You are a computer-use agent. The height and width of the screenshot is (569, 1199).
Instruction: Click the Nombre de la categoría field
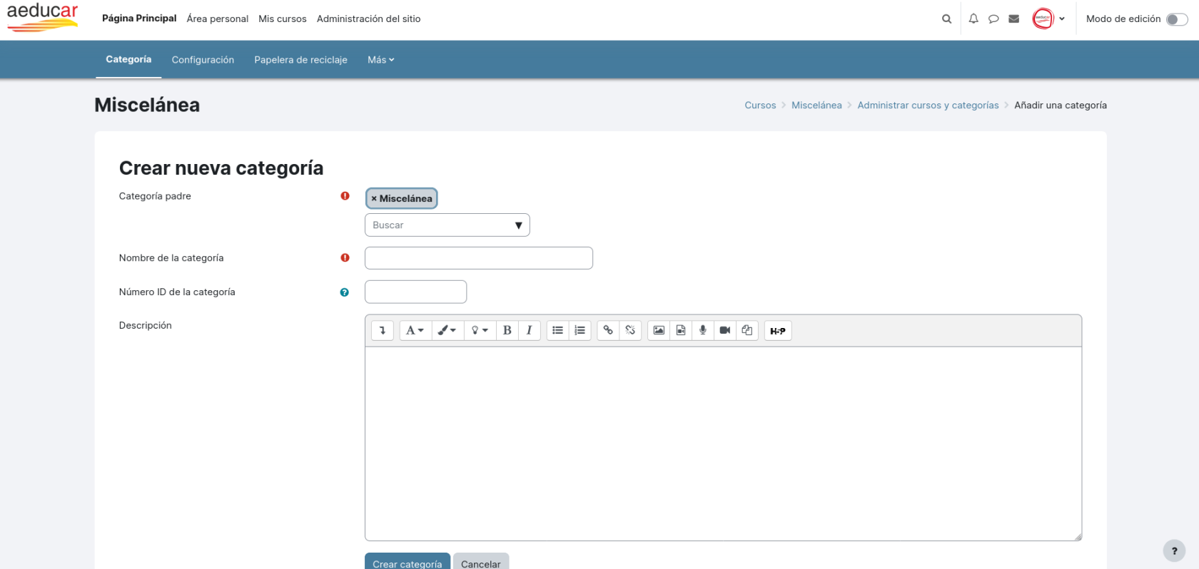click(x=479, y=258)
